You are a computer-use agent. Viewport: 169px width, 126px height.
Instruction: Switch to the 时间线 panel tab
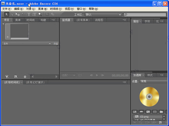pos(30,20)
